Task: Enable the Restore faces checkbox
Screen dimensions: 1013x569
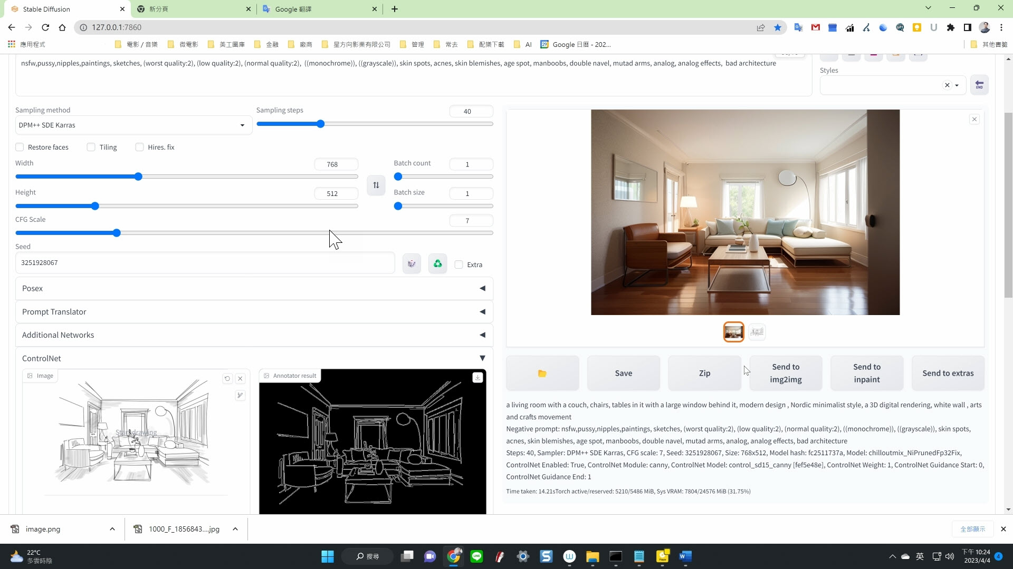Action: point(20,148)
